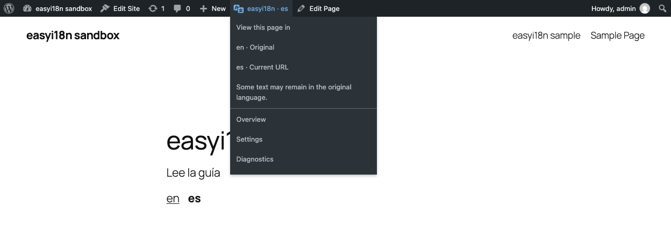The width and height of the screenshot is (671, 230).
Task: Click the plus icon beside New
Action: [x=203, y=8]
